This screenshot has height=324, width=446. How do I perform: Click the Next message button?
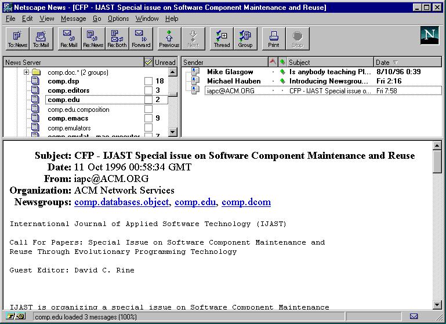193,39
